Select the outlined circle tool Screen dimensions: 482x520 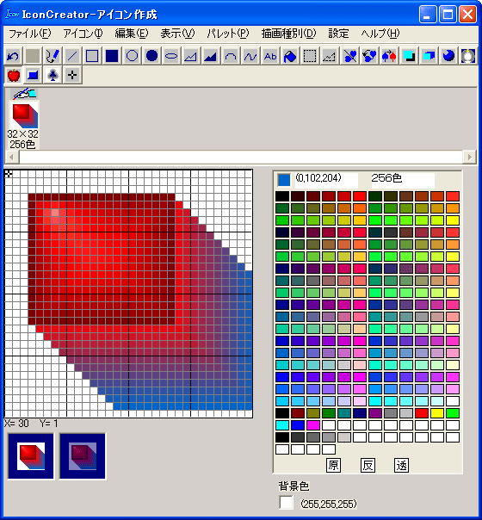click(132, 56)
